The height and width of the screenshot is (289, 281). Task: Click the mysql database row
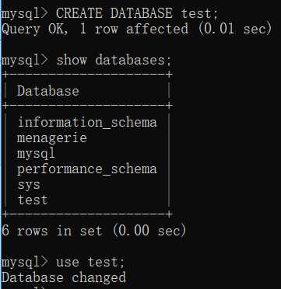tap(36, 153)
